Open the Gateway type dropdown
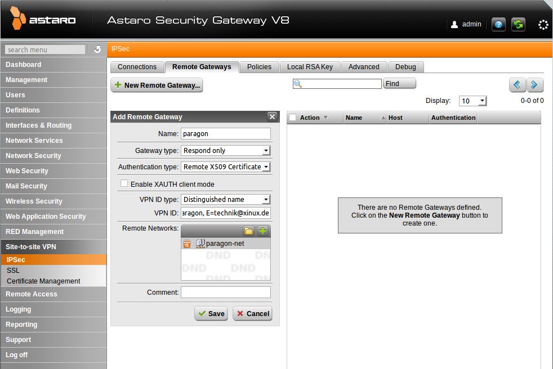Screen dimensions: 553x369 click(x=226, y=151)
